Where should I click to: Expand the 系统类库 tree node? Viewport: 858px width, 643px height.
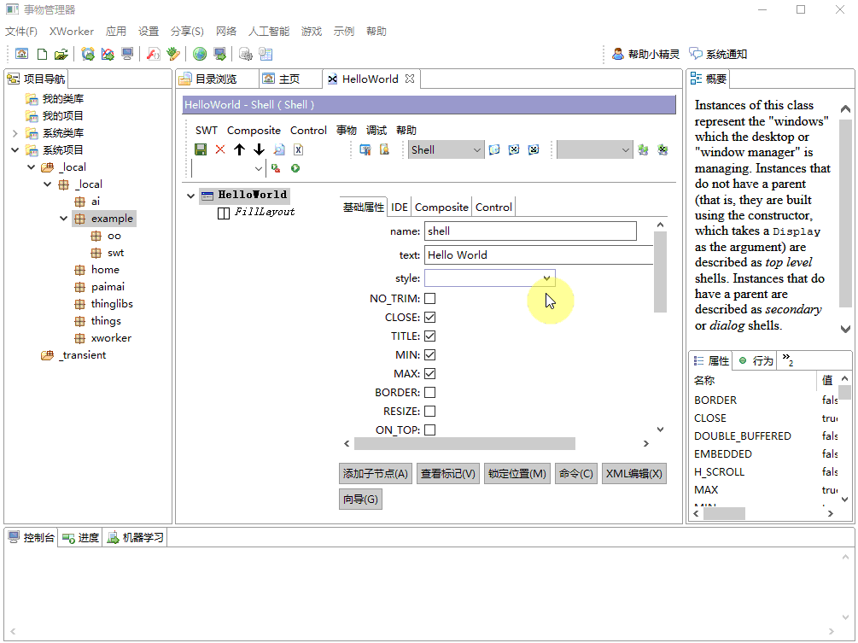[x=15, y=133]
